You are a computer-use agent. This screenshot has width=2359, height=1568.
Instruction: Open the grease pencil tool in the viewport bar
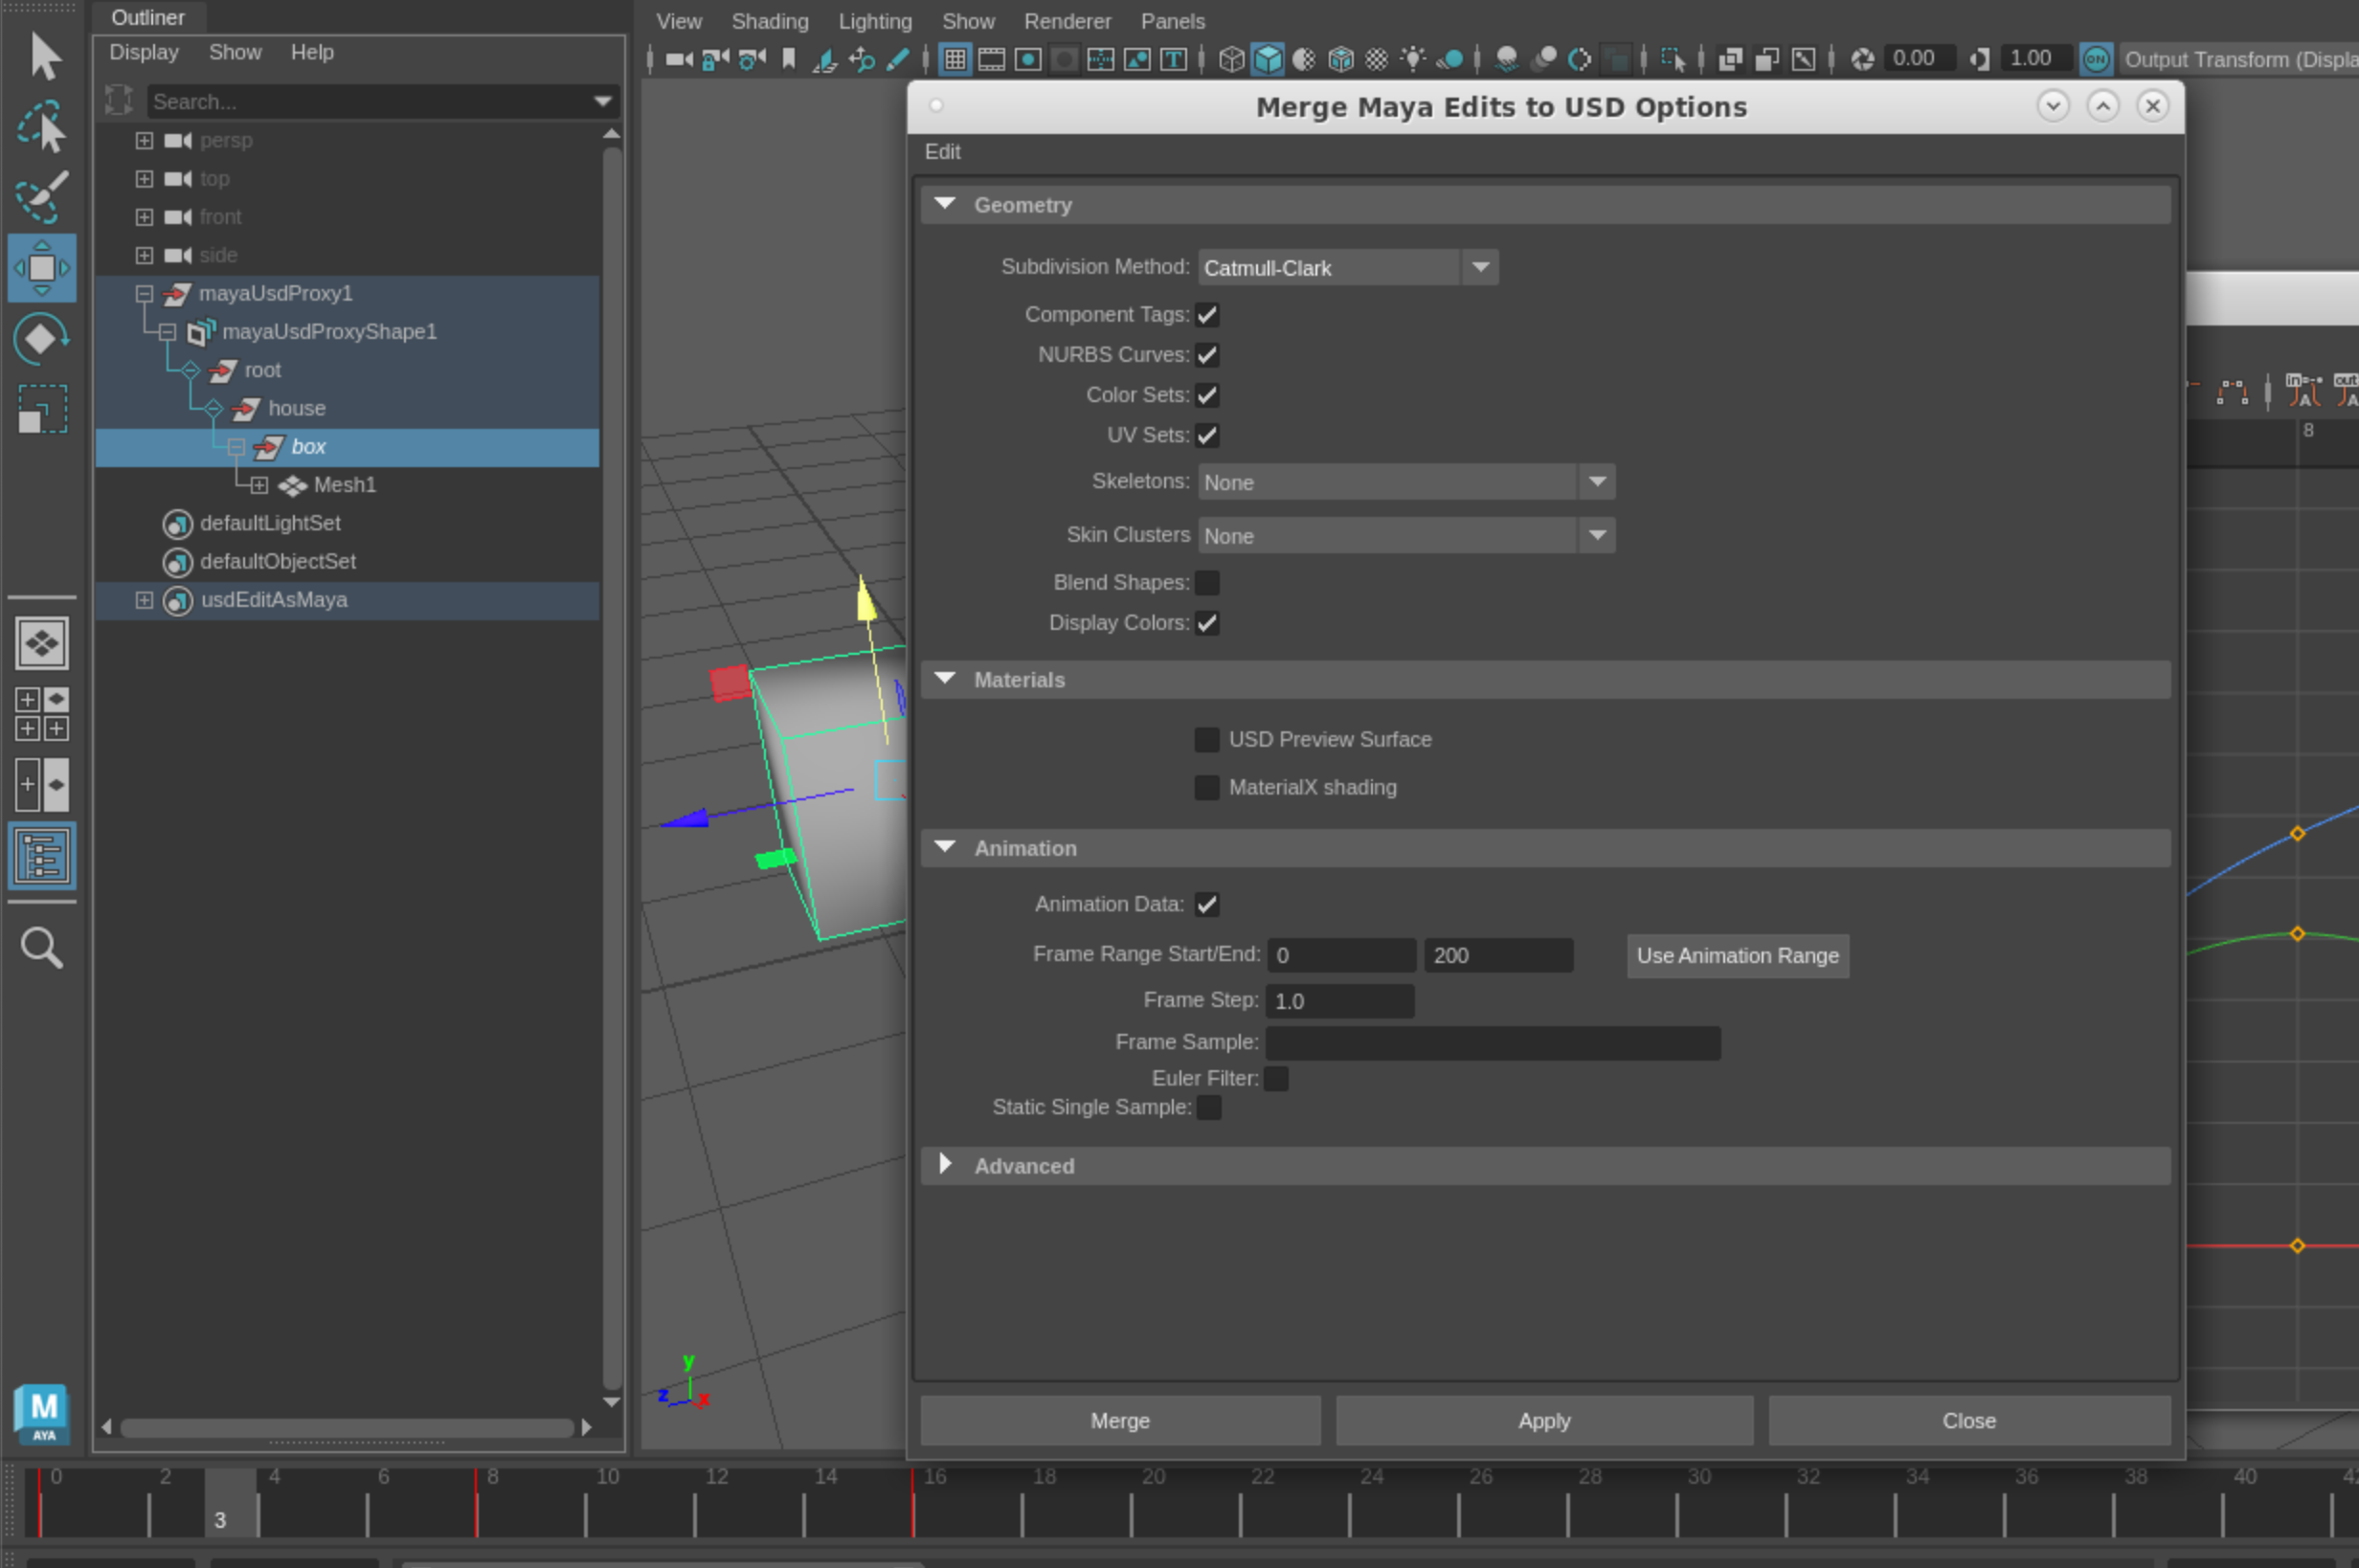pyautogui.click(x=897, y=59)
